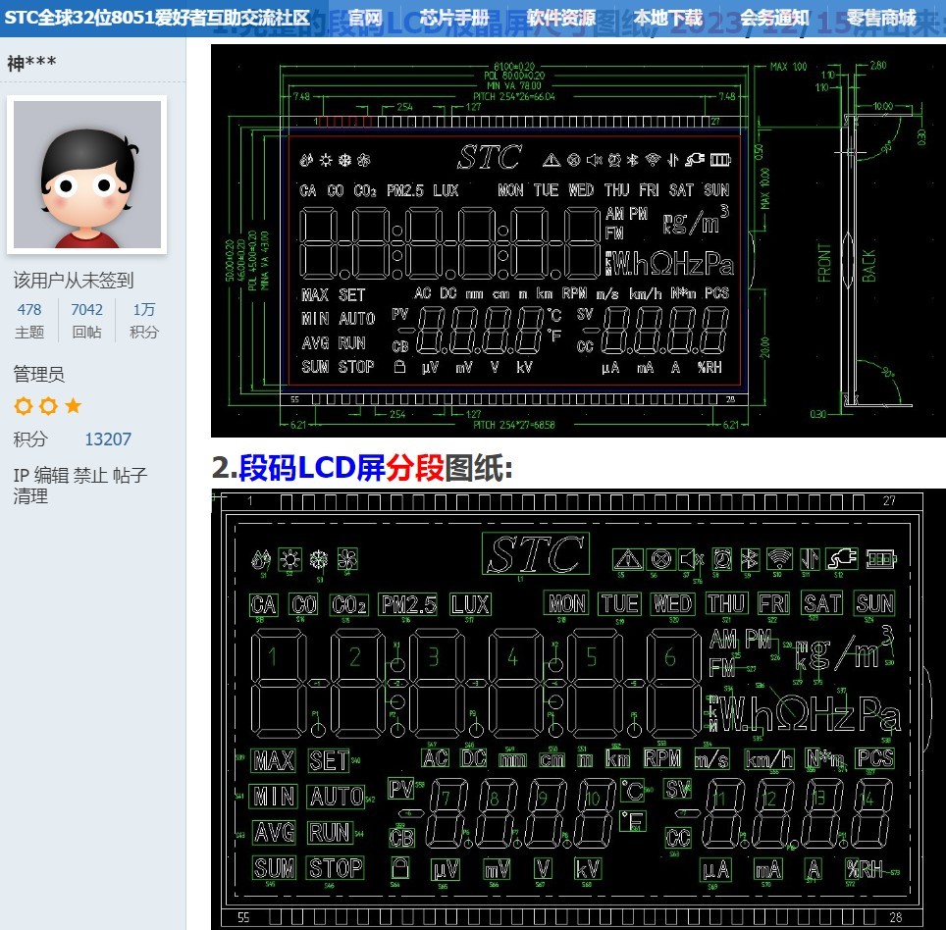Click the RPM label in segment drawing
The image size is (946, 930).
662,758
